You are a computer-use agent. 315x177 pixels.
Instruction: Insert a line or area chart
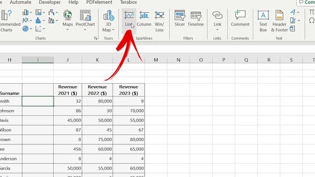26,20
